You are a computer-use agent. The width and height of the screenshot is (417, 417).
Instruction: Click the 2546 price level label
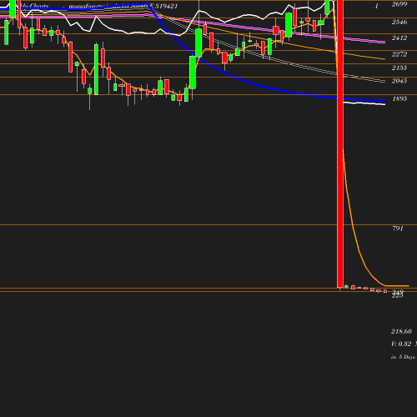(x=399, y=22)
